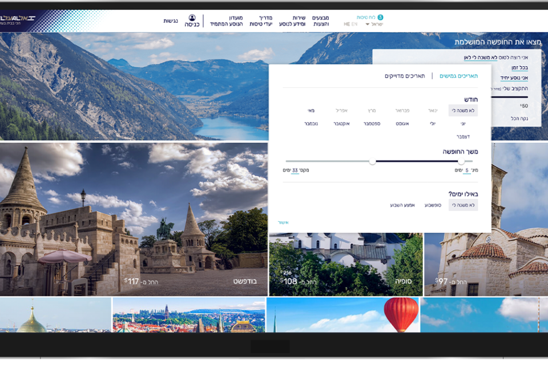This screenshot has width=548, height=365.
Task: Switch site language to EN
Action: click(x=354, y=25)
